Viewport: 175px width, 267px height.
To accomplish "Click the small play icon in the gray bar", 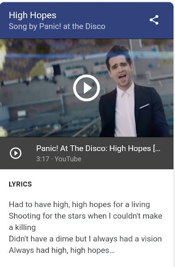I will [x=16, y=153].
